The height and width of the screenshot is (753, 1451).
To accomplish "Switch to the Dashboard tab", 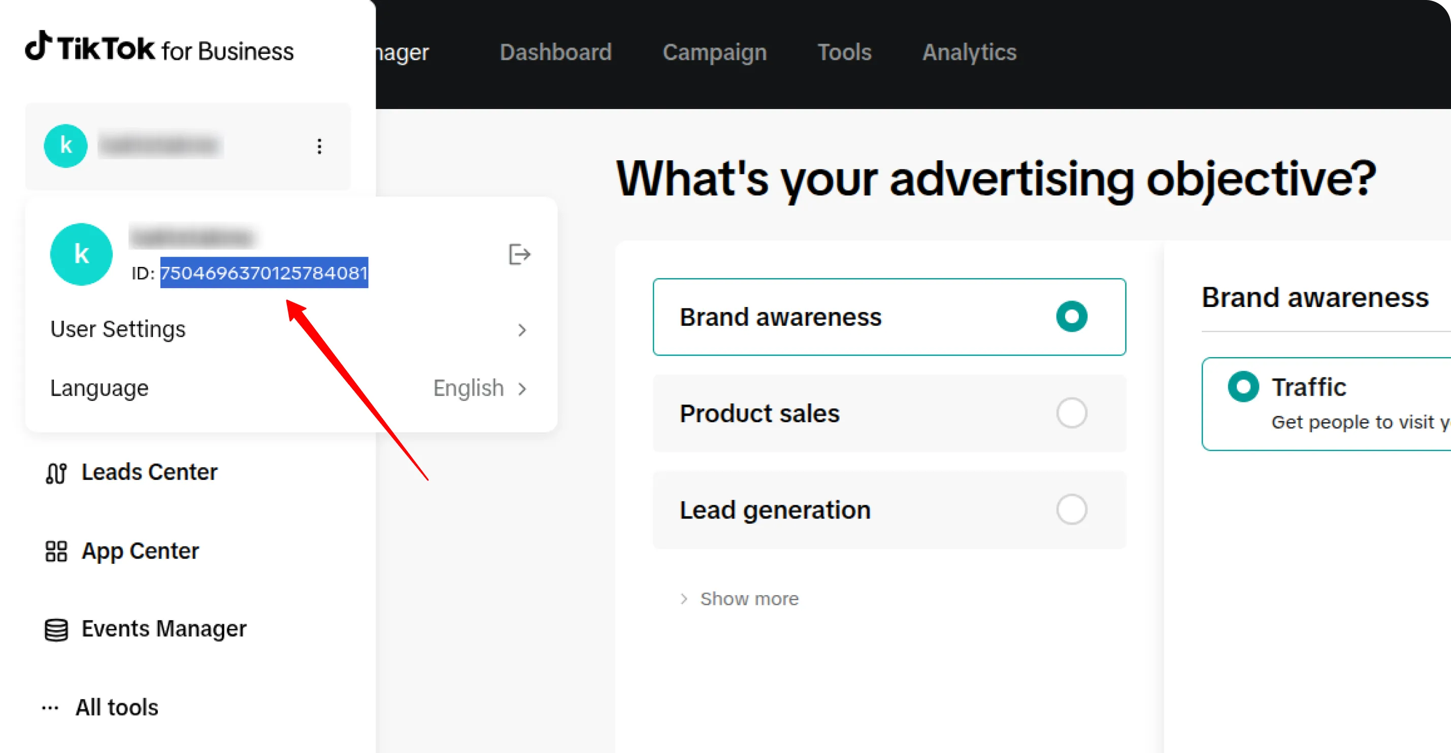I will click(x=555, y=52).
